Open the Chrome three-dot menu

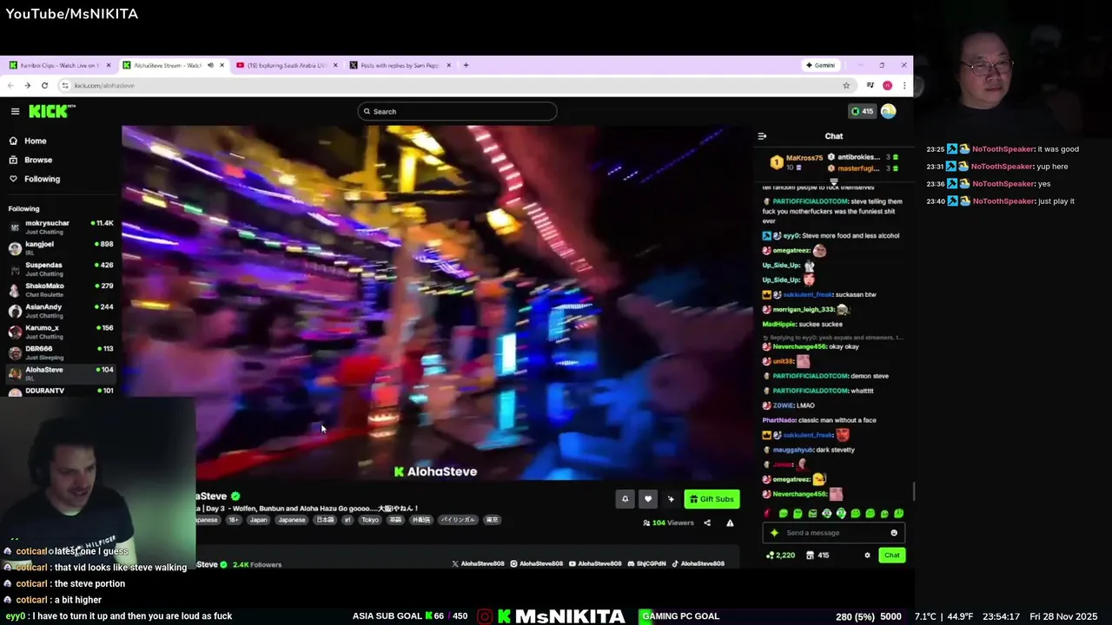(904, 85)
